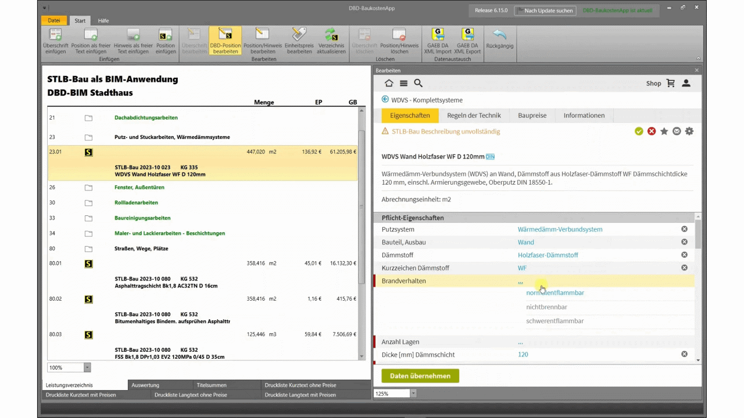Open settings gear in properties panel
Viewport: 744px width, 418px height.
pos(689,132)
